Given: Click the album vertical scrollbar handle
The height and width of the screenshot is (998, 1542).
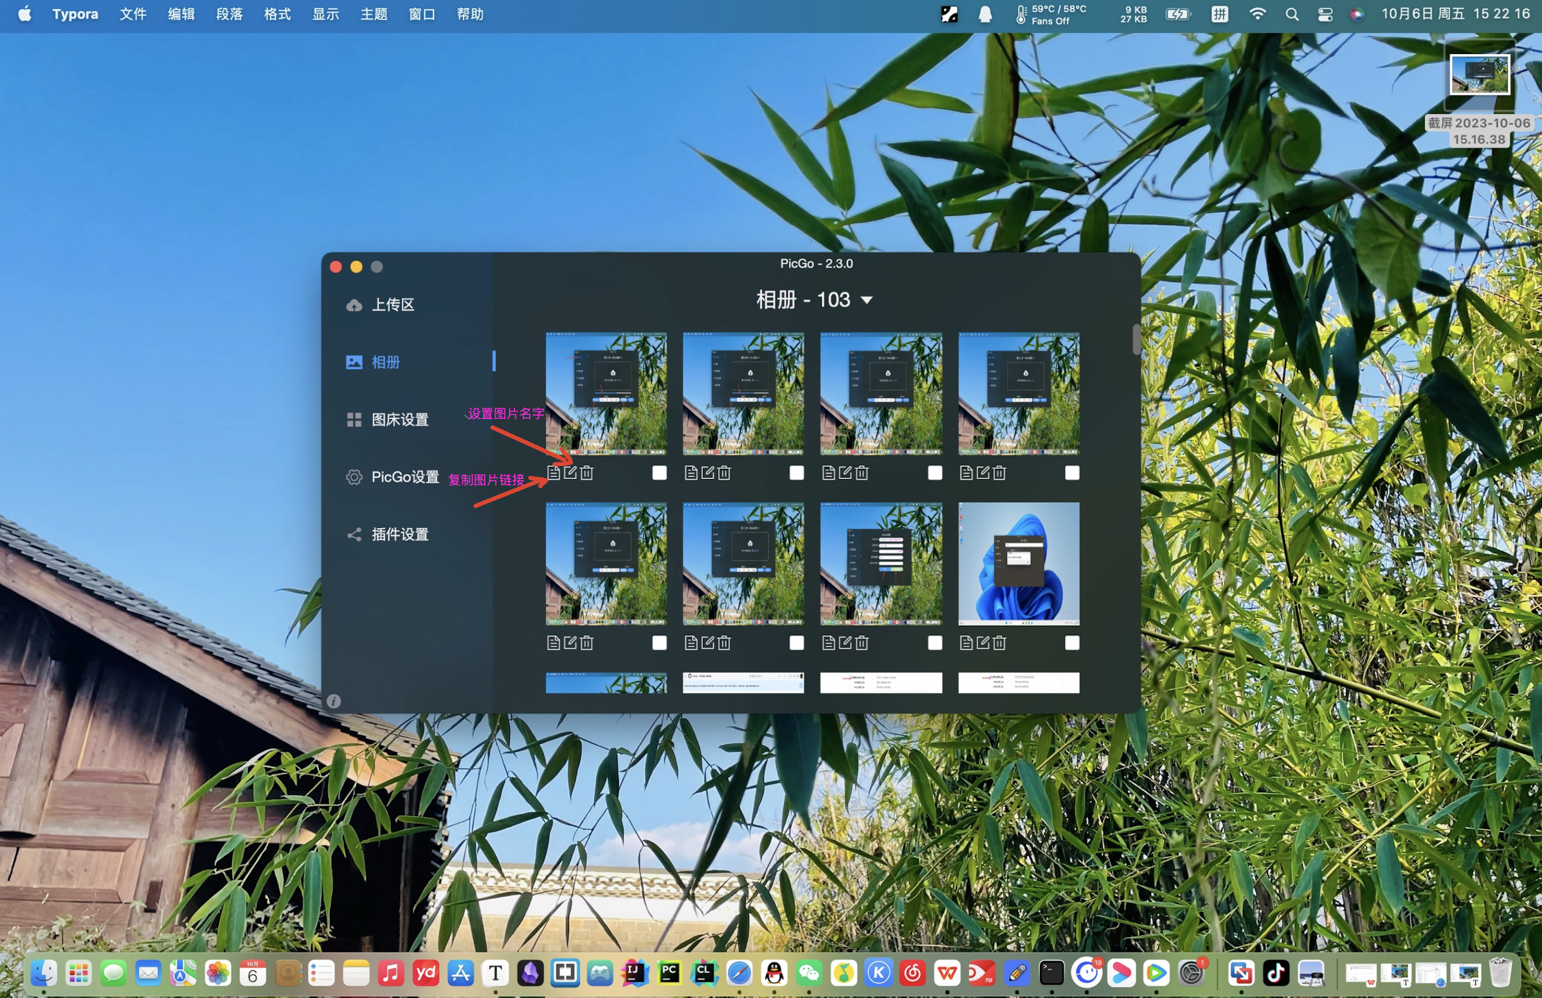Looking at the screenshot, I should (x=1136, y=340).
